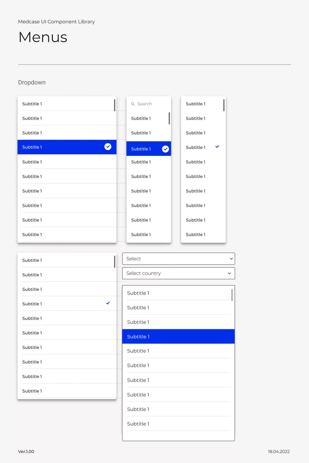The height and width of the screenshot is (463, 309).
Task: Expand the Select country combo box
Action: [x=178, y=273]
